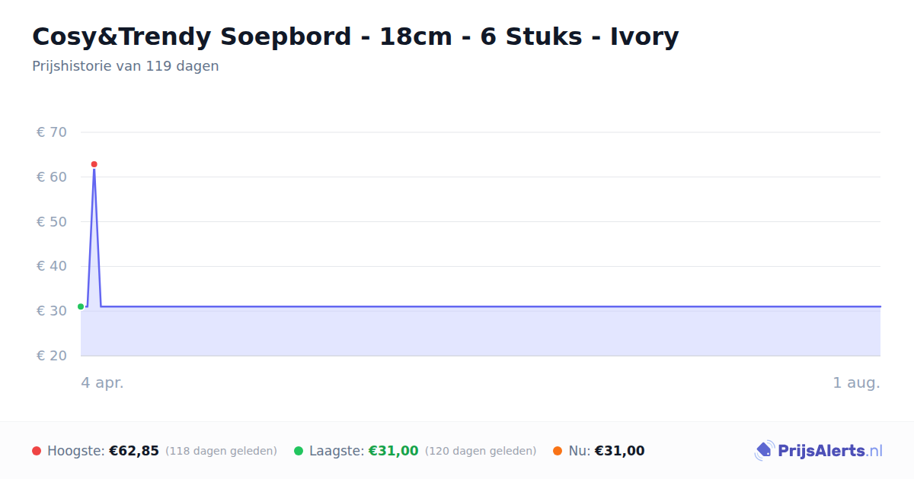Click the € 70 axis label
Image resolution: width=914 pixels, height=479 pixels.
(x=52, y=132)
